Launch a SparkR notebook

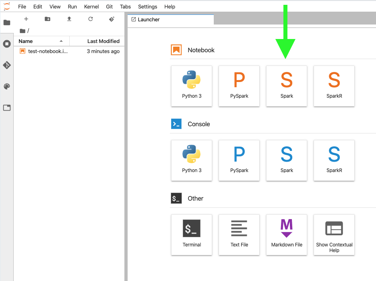click(x=334, y=86)
